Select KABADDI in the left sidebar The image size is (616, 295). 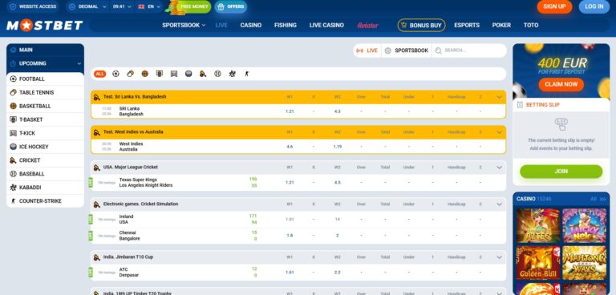[45, 188]
